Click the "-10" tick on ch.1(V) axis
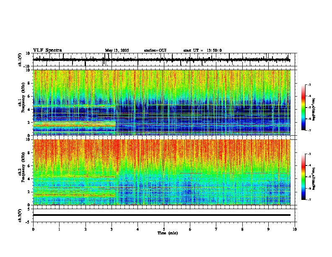Viewport: 332px width, 257px height. 27,66
